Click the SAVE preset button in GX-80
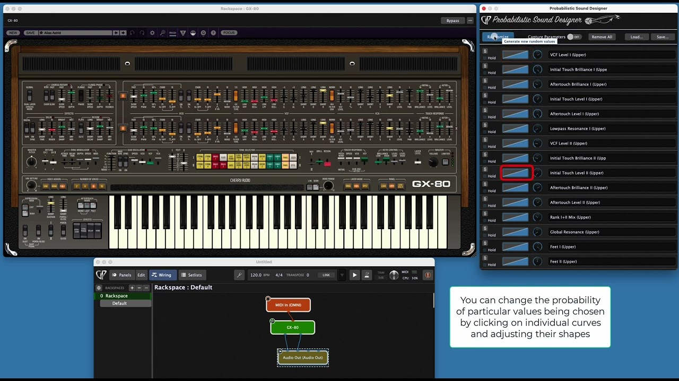 pos(30,33)
